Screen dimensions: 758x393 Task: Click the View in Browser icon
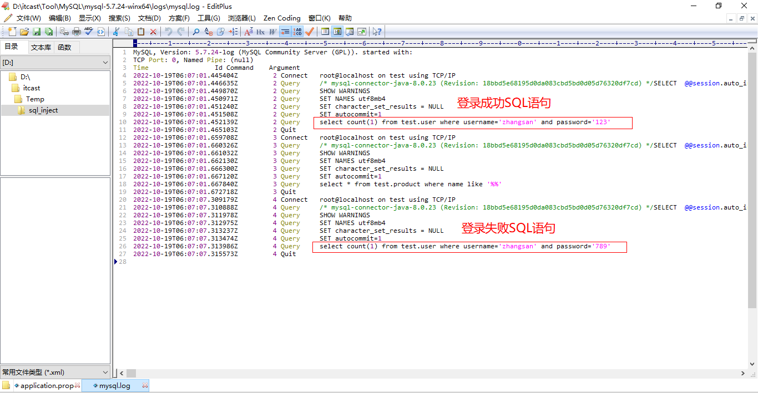[101, 32]
